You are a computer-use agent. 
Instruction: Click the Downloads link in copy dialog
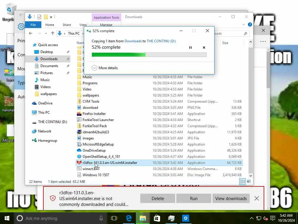click(x=133, y=41)
